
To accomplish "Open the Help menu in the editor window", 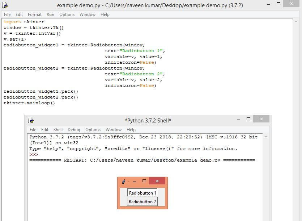I will 105,14.
